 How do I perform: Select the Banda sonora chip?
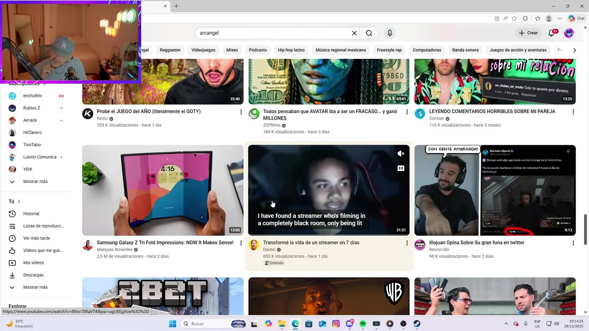click(465, 50)
